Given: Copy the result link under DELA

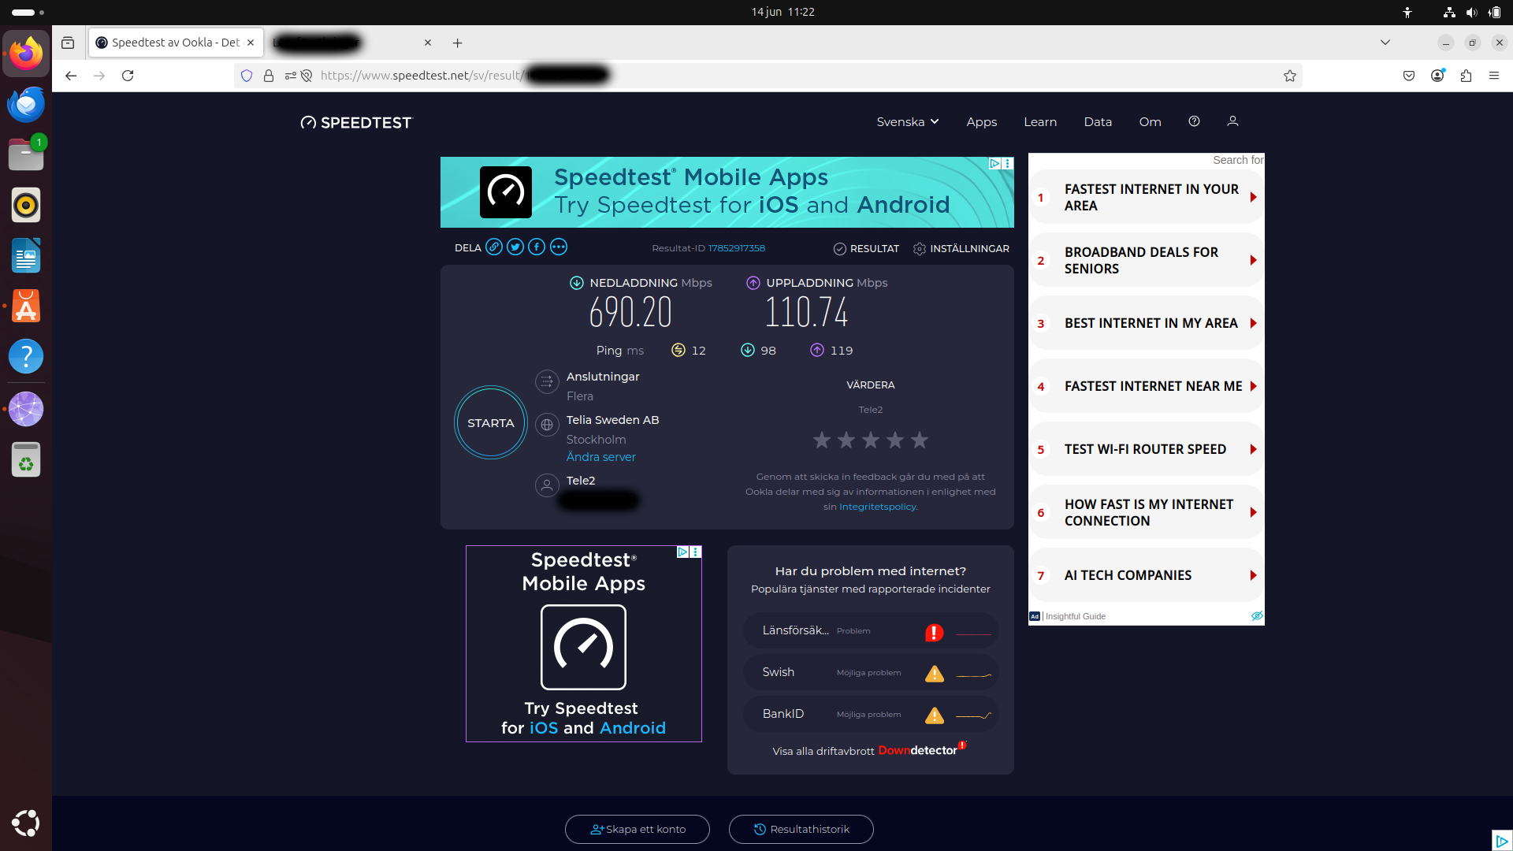Looking at the screenshot, I should pos(494,247).
